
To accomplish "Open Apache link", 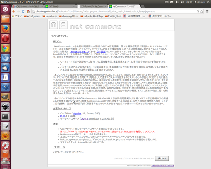I will tap(77, 114).
